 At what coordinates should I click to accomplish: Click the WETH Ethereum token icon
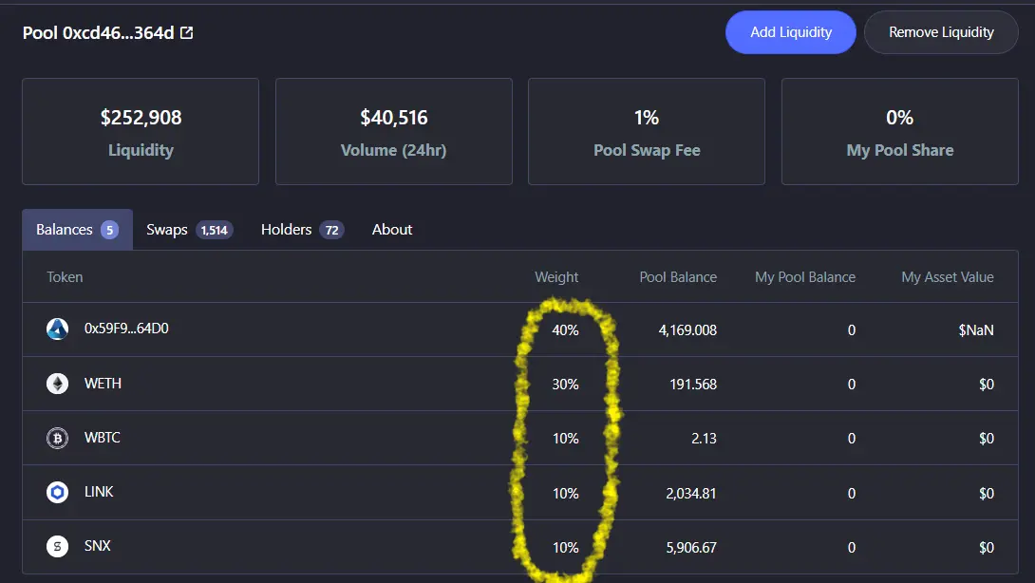[57, 383]
